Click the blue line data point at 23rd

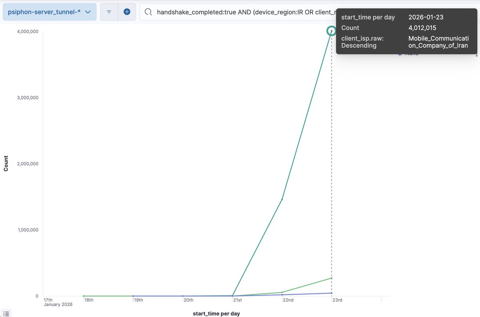(332, 293)
